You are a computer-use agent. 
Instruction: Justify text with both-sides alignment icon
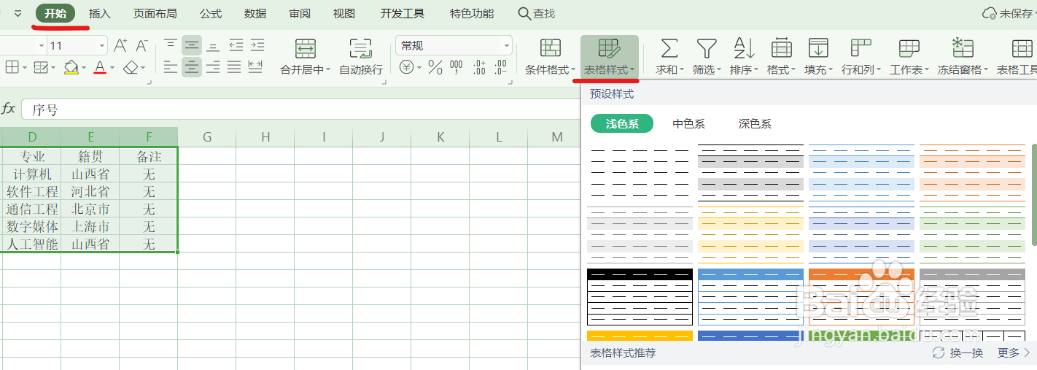[x=234, y=68]
